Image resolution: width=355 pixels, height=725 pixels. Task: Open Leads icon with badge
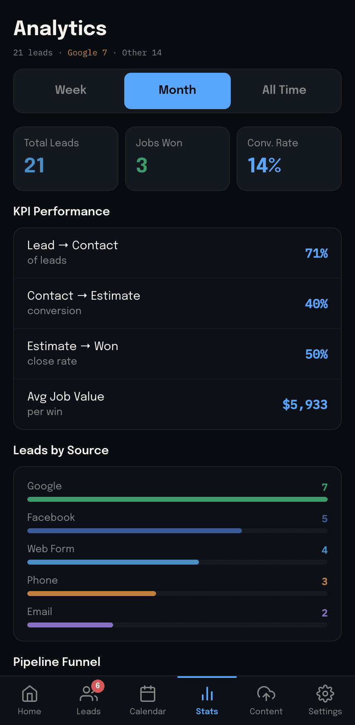coord(88,694)
